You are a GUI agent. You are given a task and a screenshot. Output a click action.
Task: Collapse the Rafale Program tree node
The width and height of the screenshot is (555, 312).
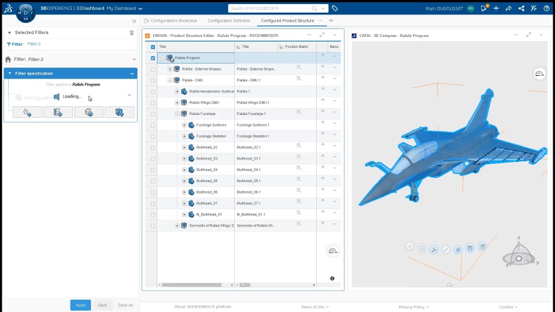163,58
